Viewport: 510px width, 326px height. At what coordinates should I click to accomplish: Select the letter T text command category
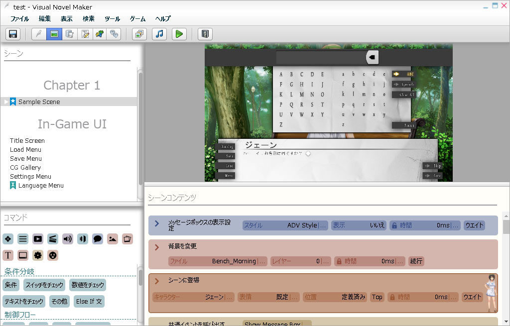coord(8,255)
